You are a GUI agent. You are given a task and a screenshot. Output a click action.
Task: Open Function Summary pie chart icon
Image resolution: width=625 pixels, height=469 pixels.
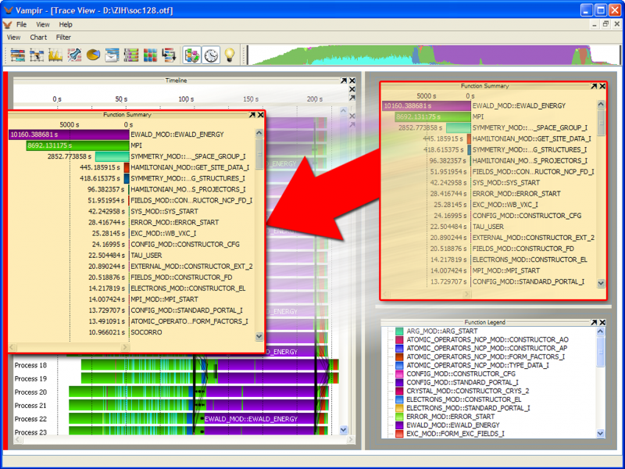tap(93, 55)
